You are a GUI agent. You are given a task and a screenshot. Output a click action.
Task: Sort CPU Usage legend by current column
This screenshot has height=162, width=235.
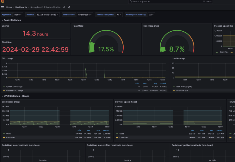[x=163, y=84]
